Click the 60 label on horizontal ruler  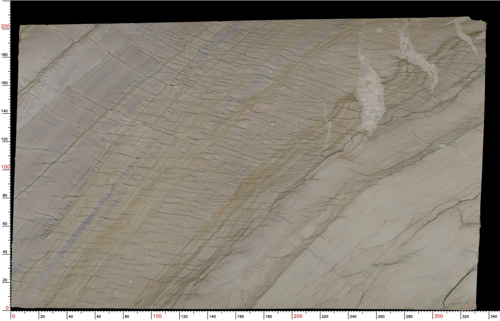click(x=98, y=316)
